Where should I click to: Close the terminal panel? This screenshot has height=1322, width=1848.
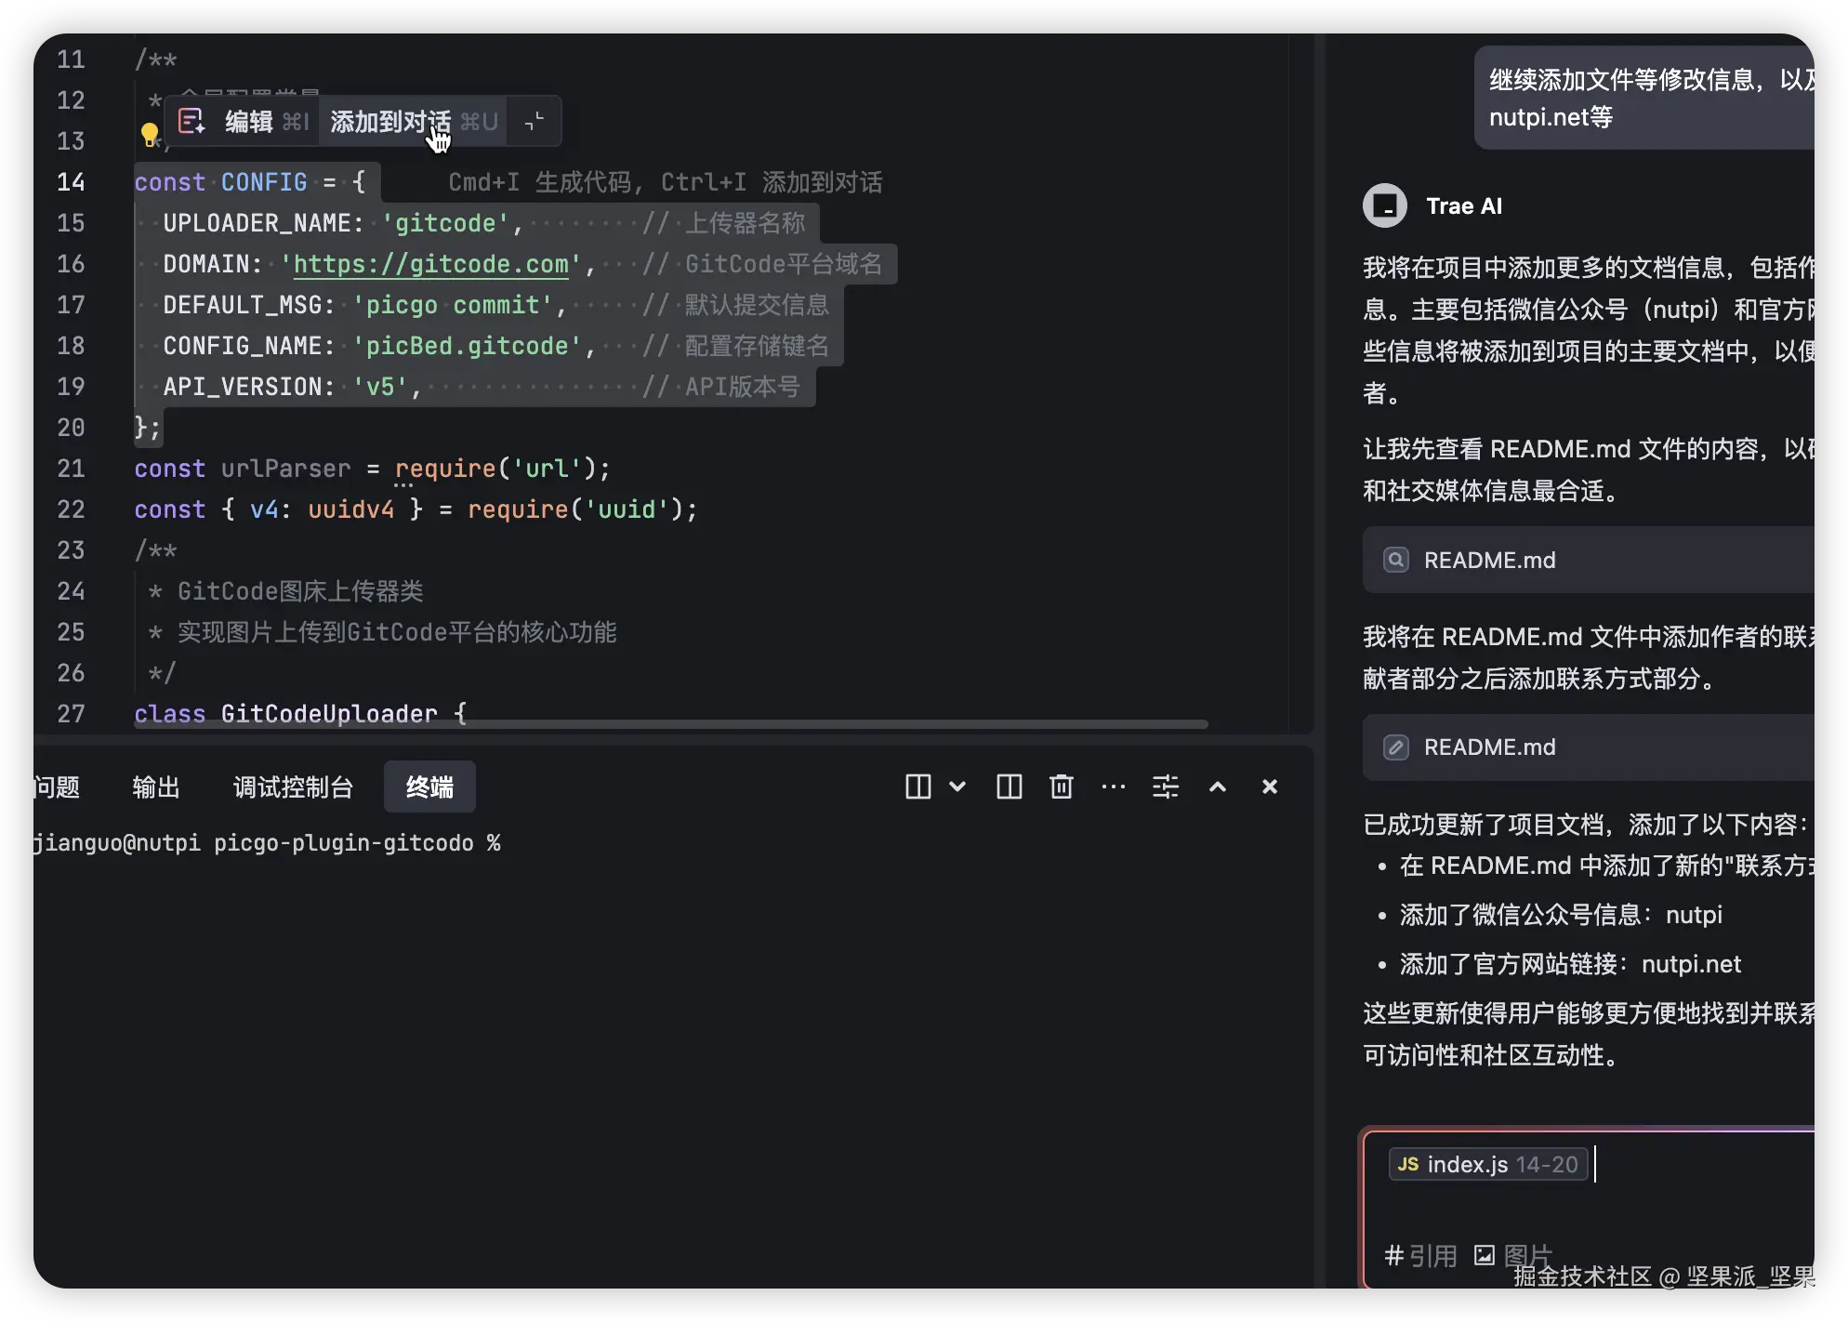(x=1269, y=787)
